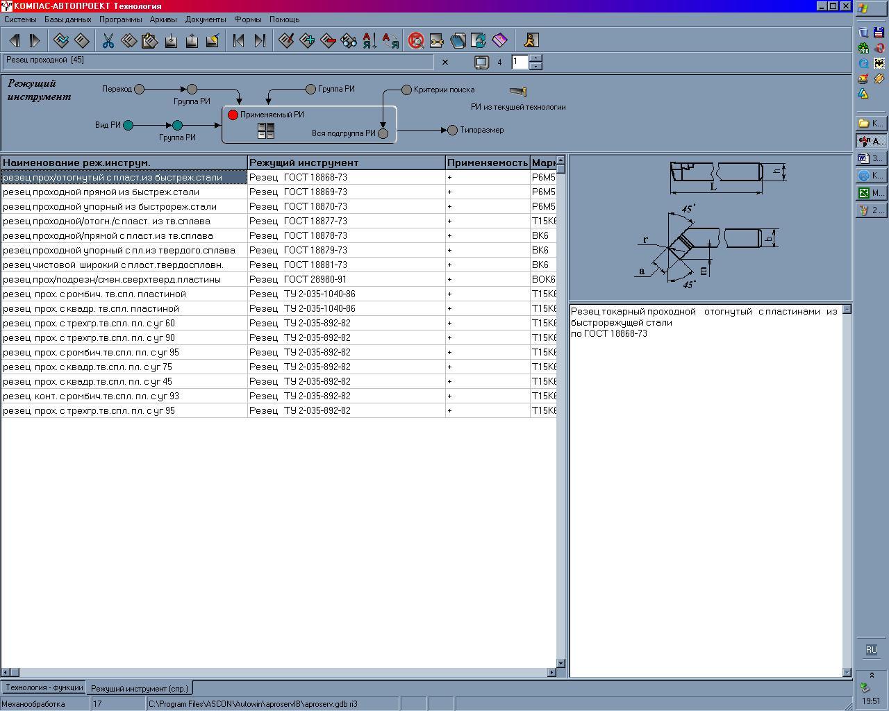889x711 pixels.
Task: Click the Резец проходной [45] field
Action: tap(219, 62)
